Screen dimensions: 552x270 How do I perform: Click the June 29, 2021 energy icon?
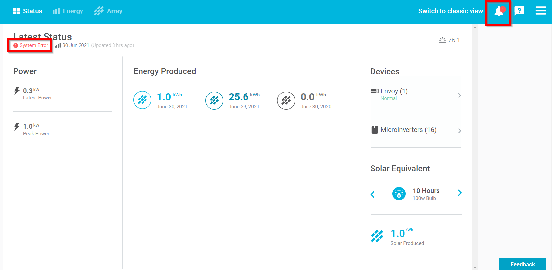[214, 100]
